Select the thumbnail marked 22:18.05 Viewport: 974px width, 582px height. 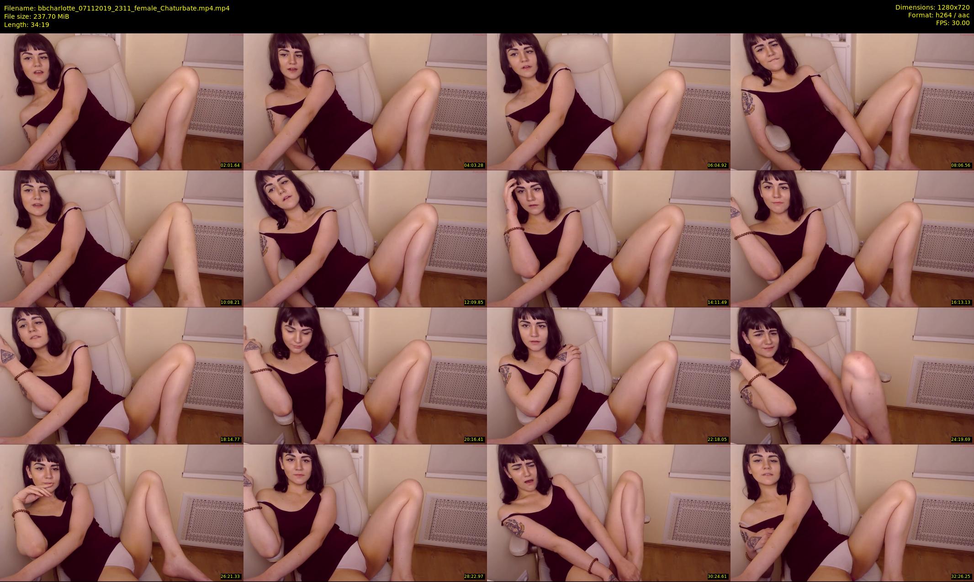click(x=609, y=376)
